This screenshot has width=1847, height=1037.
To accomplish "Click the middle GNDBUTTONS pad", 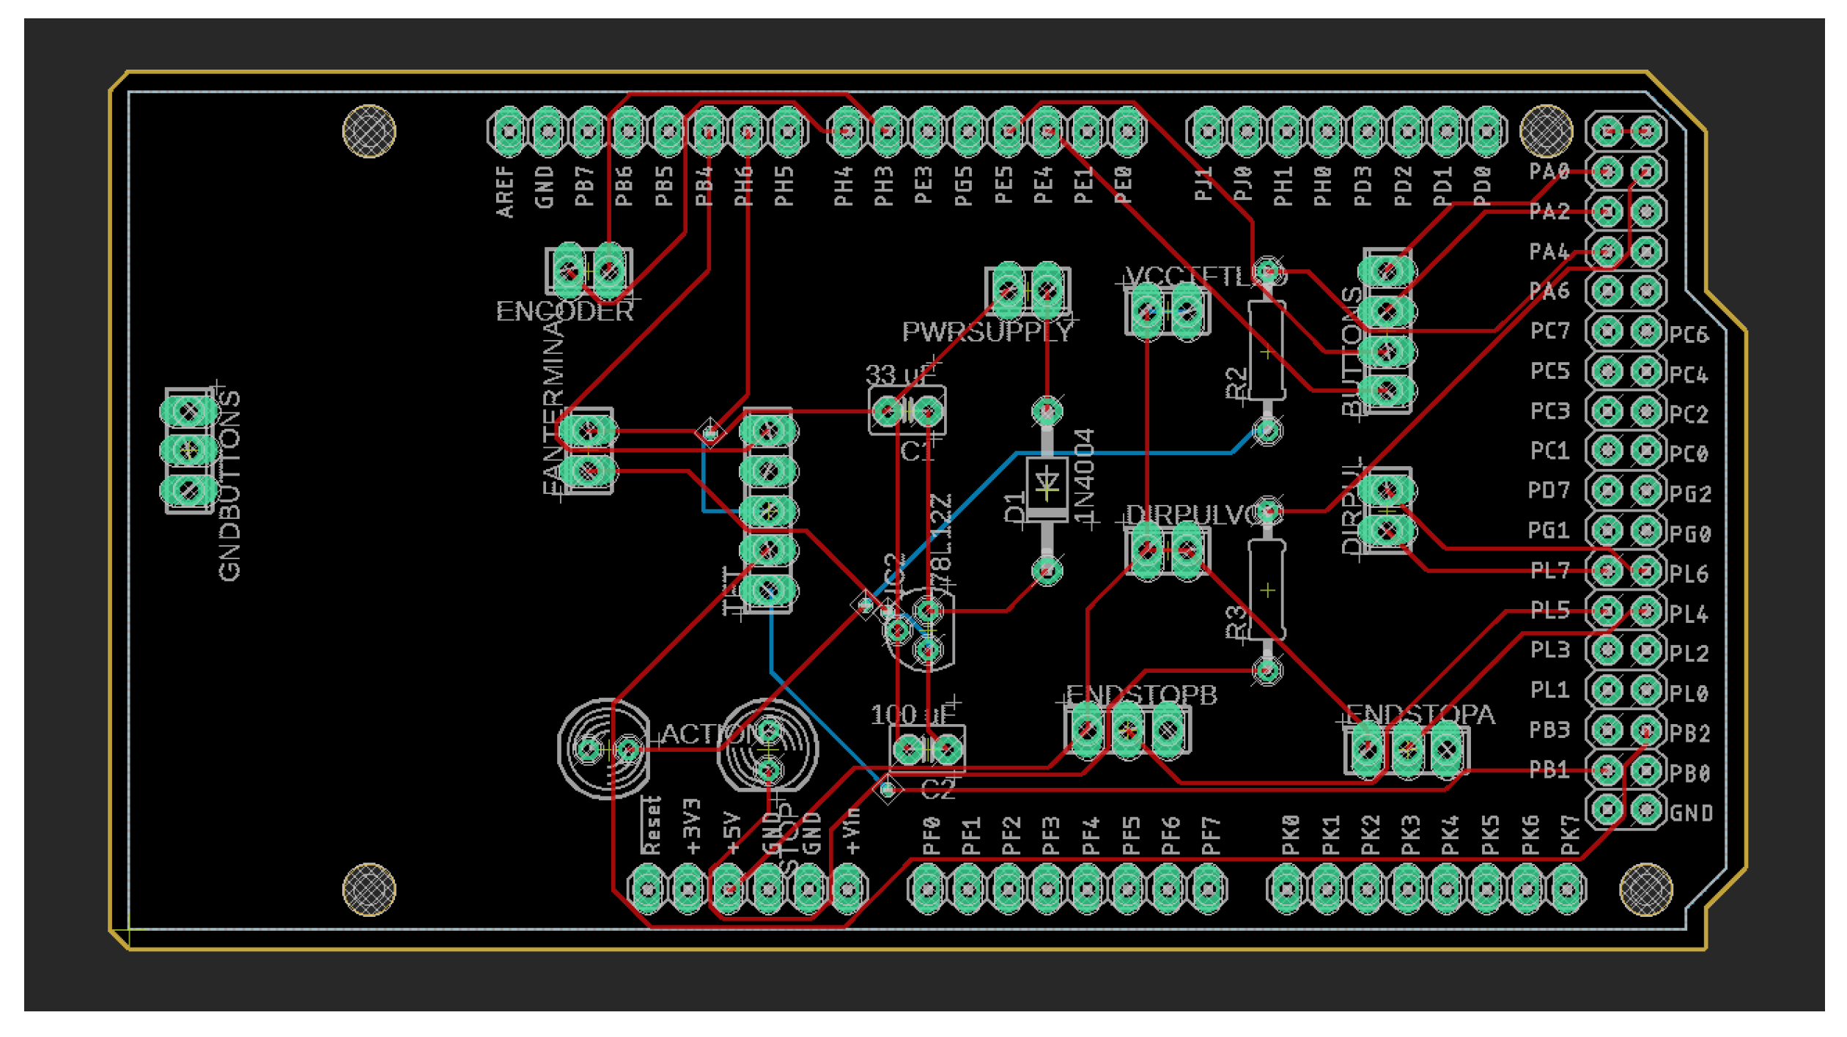I will pyautogui.click(x=188, y=449).
